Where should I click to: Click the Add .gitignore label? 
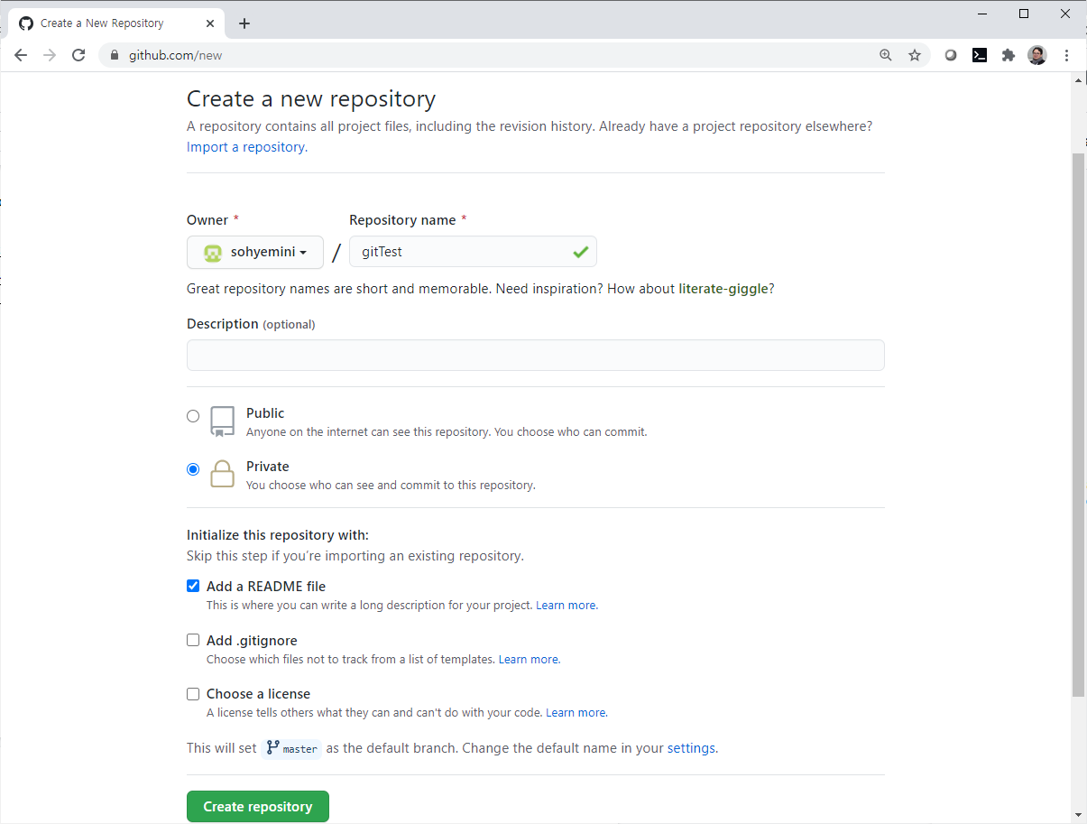[x=252, y=641]
